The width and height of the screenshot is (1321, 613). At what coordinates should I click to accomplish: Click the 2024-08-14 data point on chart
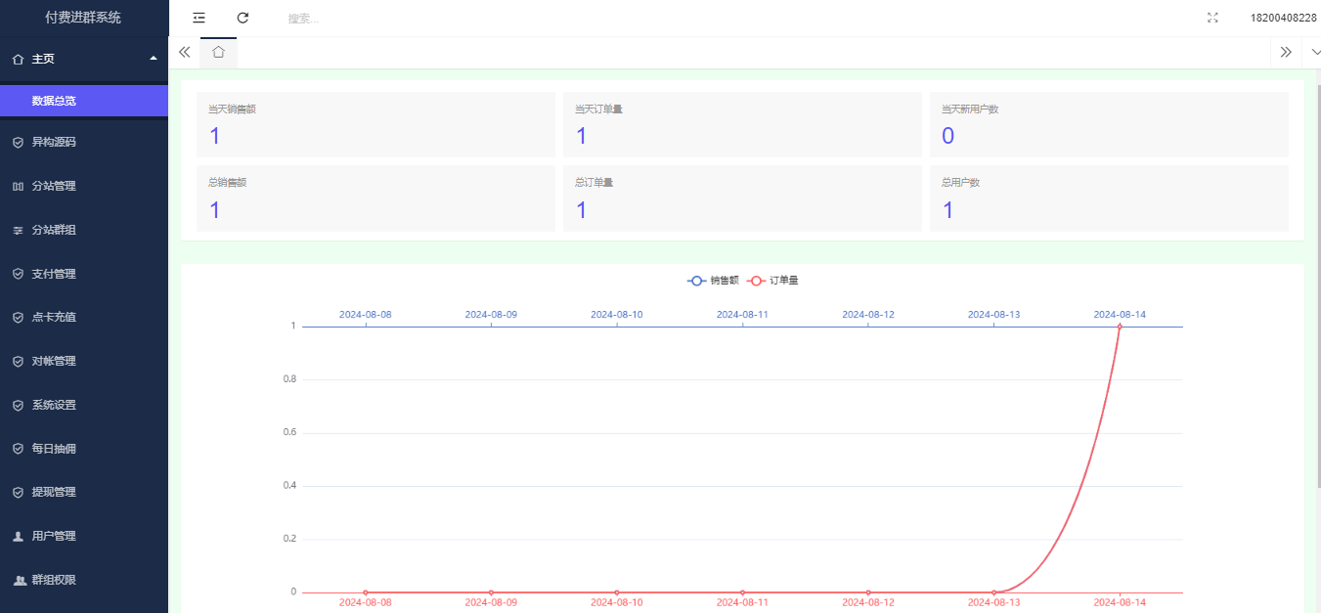point(1120,327)
